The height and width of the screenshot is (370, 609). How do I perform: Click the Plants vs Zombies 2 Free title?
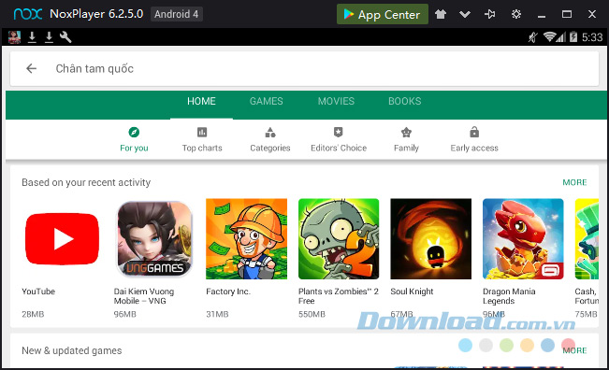coord(339,296)
